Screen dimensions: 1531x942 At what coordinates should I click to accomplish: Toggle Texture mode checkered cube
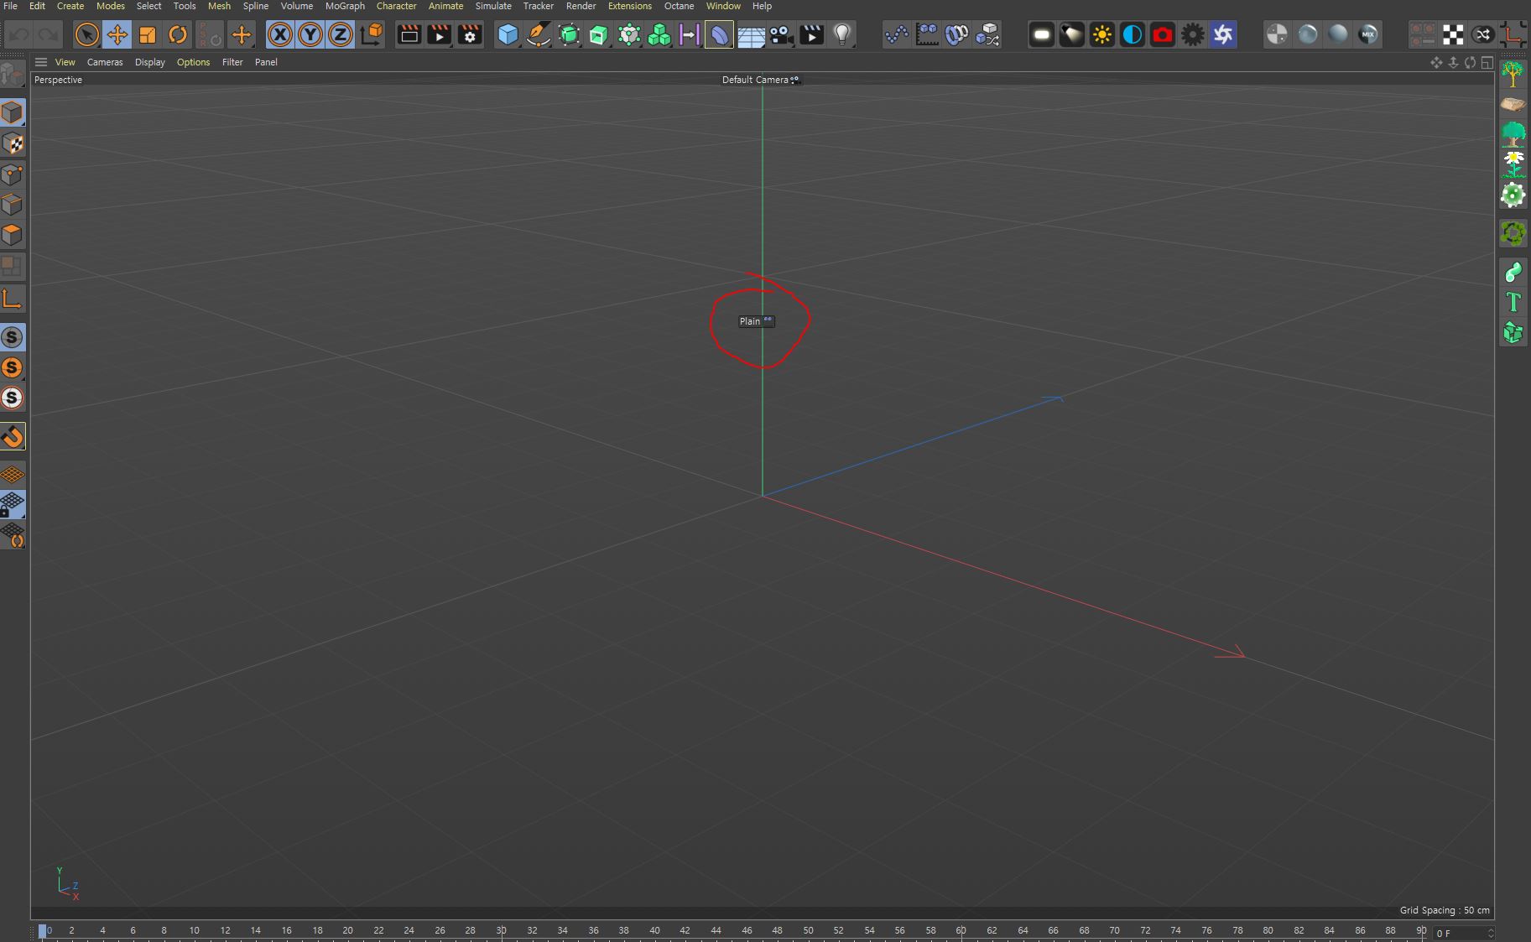(x=13, y=143)
